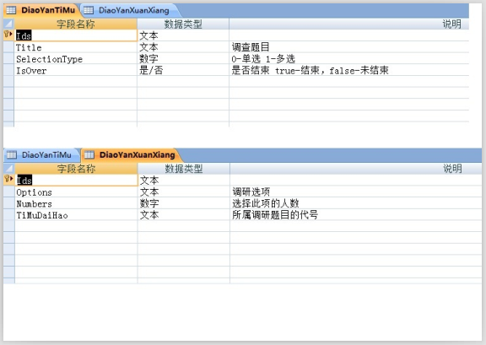Click the row selector of the SelectionType row
The width and height of the screenshot is (486, 345).
pyautogui.click(x=8, y=58)
